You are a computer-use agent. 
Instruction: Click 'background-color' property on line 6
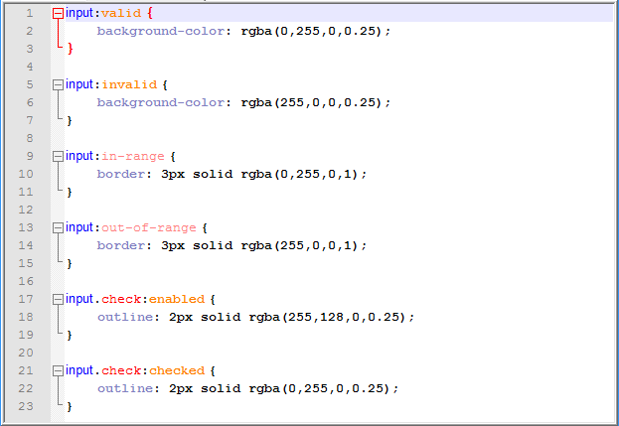161,102
